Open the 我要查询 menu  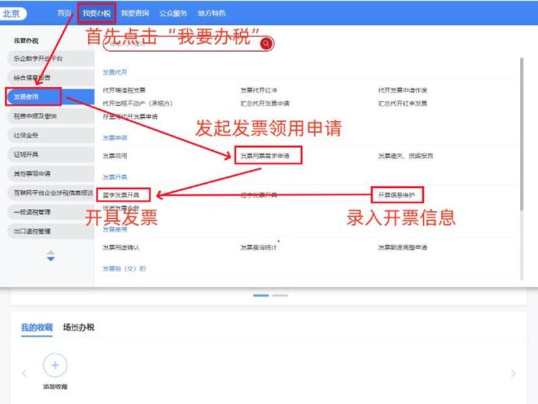pos(135,13)
